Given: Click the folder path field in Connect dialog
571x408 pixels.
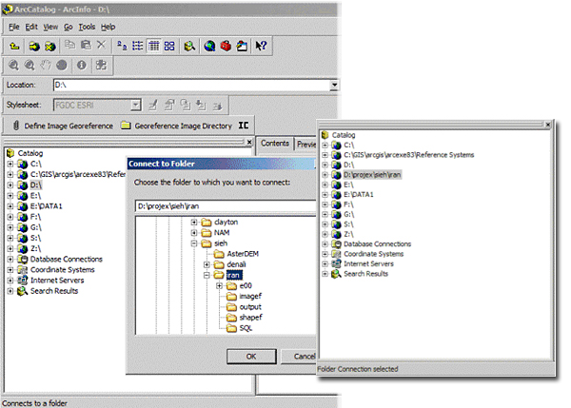Looking at the screenshot, I should tap(226, 206).
